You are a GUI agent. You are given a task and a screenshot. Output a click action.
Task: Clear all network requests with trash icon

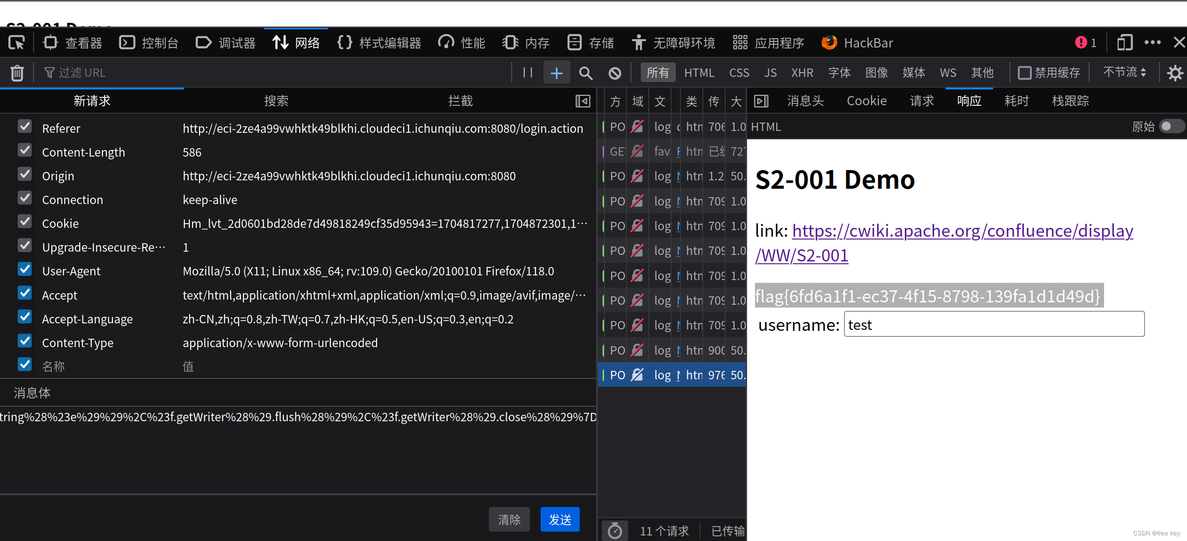point(17,73)
